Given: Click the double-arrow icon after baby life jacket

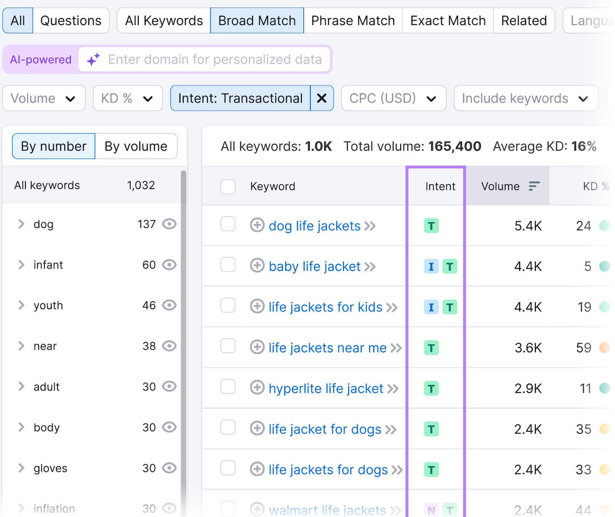Looking at the screenshot, I should click(370, 267).
